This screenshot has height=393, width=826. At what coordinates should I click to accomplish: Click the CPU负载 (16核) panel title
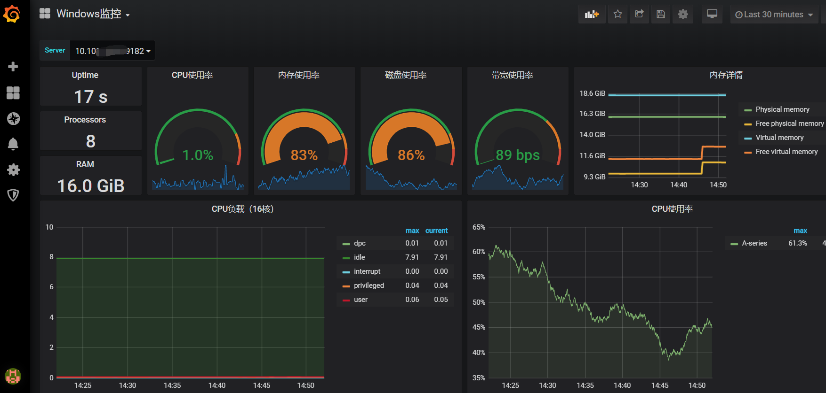(x=242, y=209)
